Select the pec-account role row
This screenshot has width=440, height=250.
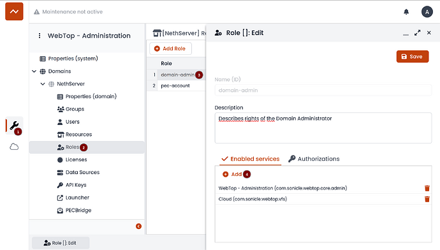[176, 85]
